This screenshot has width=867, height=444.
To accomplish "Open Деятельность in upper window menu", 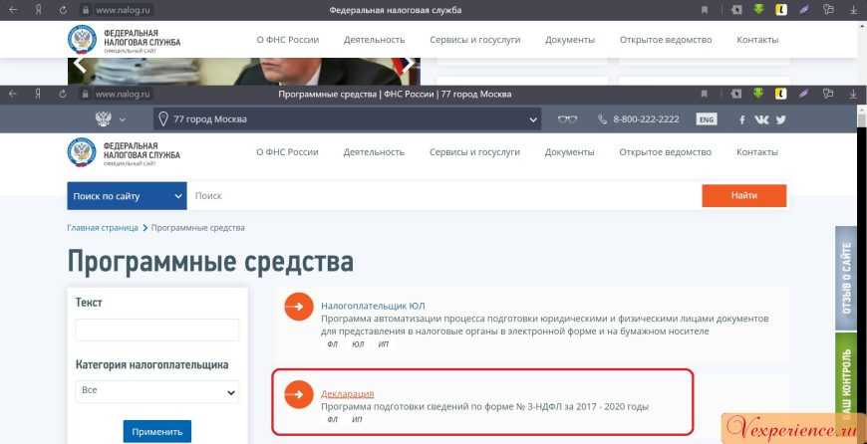I will (x=375, y=40).
